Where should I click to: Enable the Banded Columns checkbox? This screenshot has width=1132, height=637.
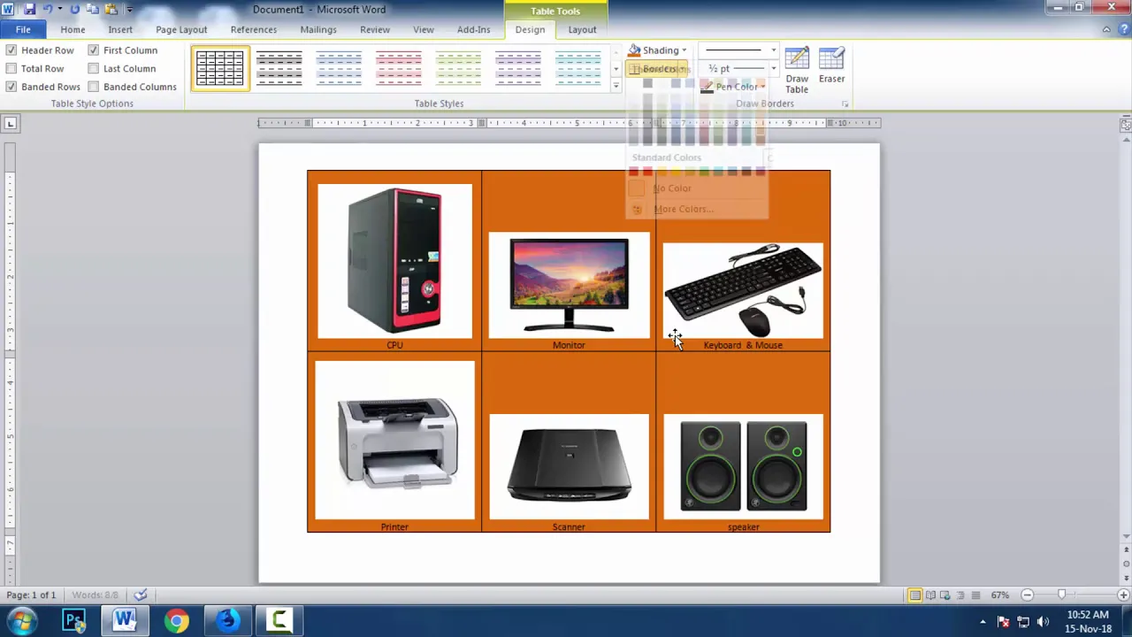click(94, 87)
